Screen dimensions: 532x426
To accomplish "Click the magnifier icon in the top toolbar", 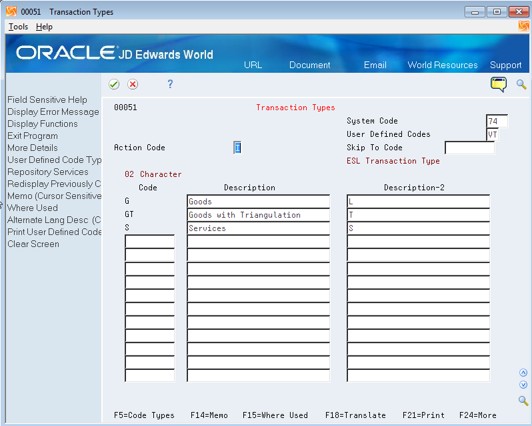I will point(521,84).
